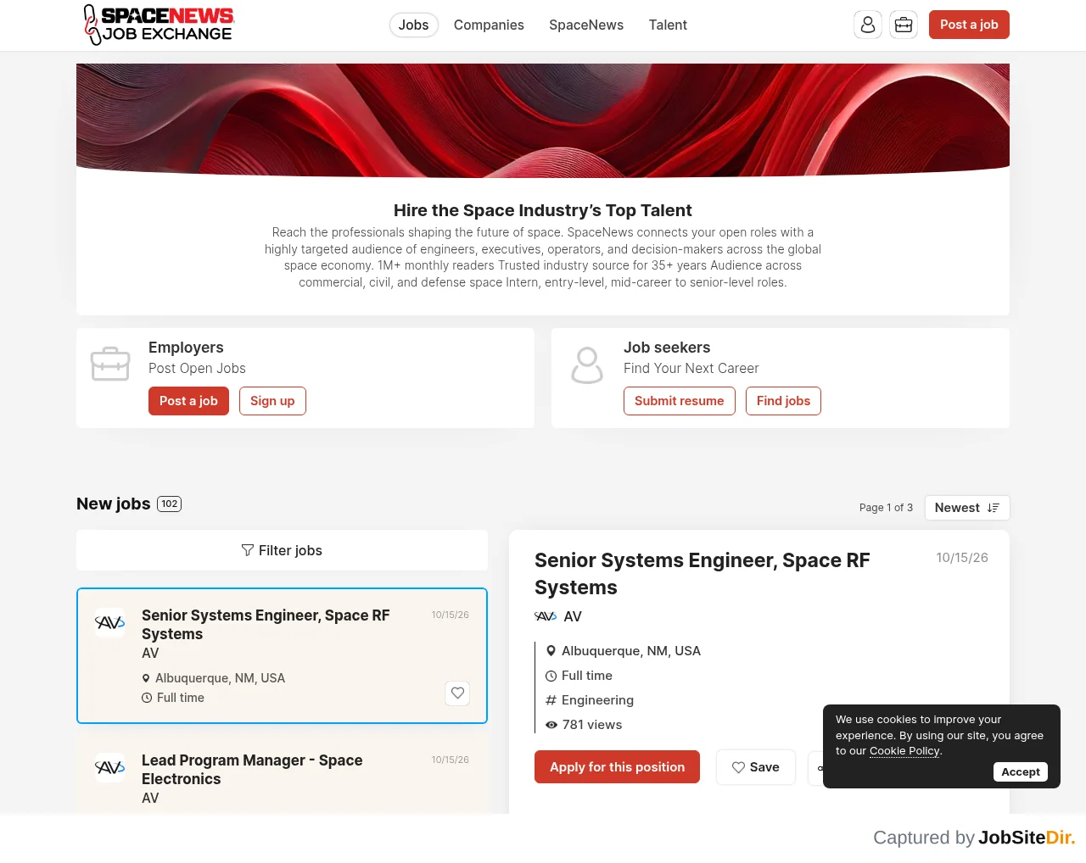Save Senior Systems Engineer job with heart icon

pyautogui.click(x=457, y=693)
